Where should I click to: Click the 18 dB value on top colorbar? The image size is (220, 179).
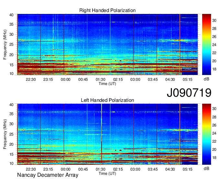coord(214,69)
